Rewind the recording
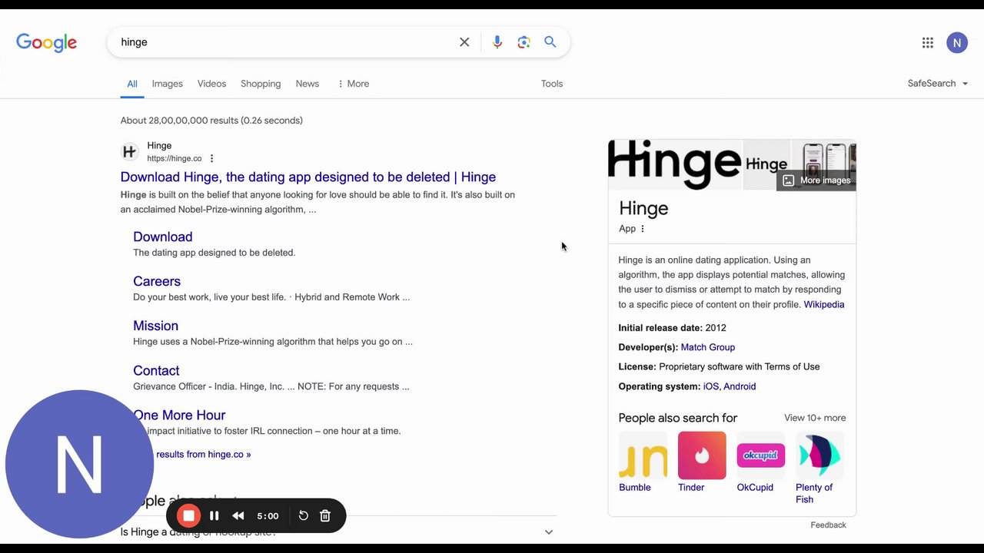The width and height of the screenshot is (984, 553). [x=238, y=516]
